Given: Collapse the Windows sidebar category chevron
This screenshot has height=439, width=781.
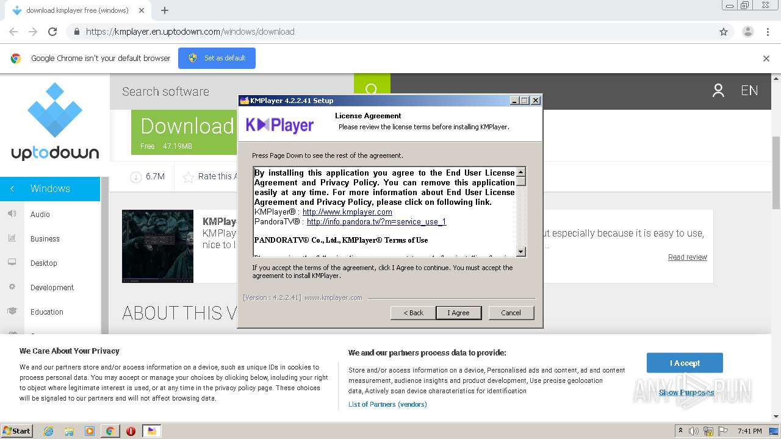Looking at the screenshot, I should click(x=12, y=188).
